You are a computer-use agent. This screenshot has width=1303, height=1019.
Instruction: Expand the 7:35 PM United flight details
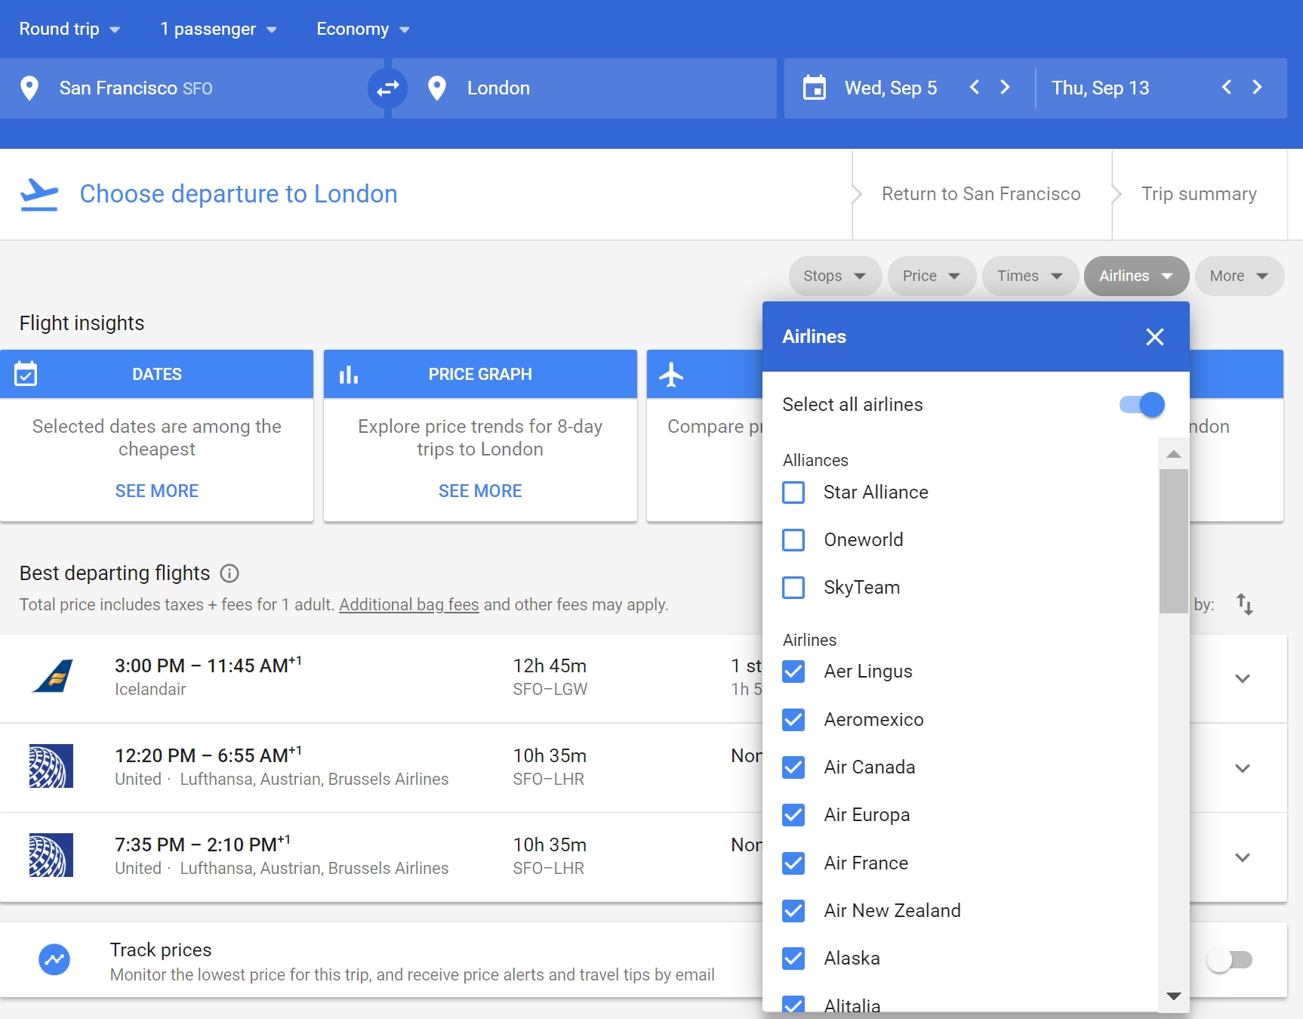coord(1243,857)
